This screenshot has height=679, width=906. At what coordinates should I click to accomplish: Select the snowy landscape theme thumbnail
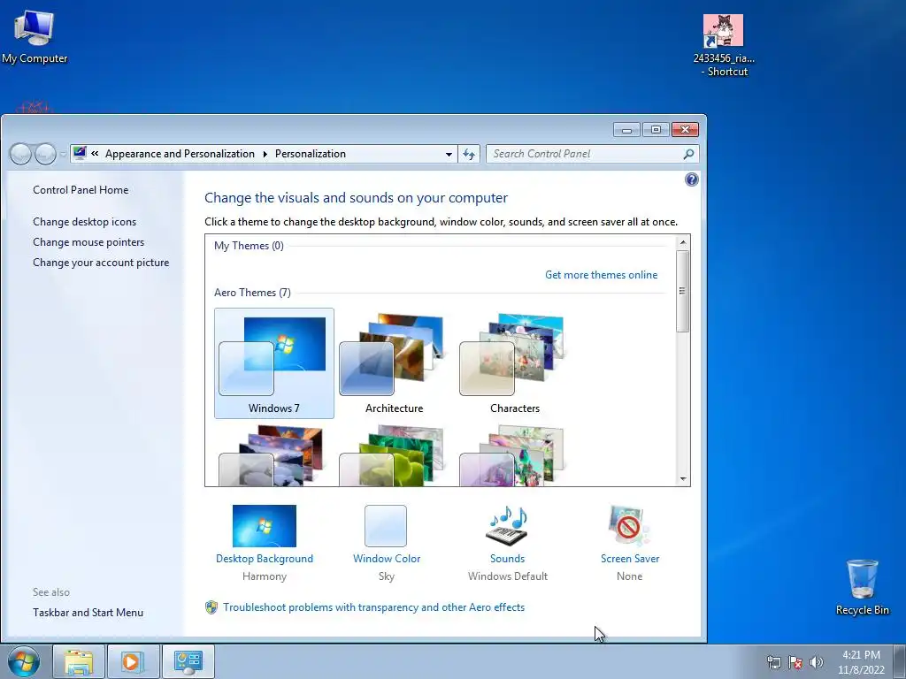[274, 455]
